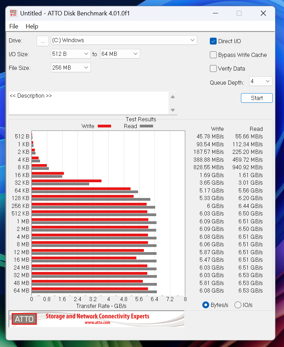The width and height of the screenshot is (284, 347).
Task: Click the 24 MB row label in chart
Action: point(22,268)
